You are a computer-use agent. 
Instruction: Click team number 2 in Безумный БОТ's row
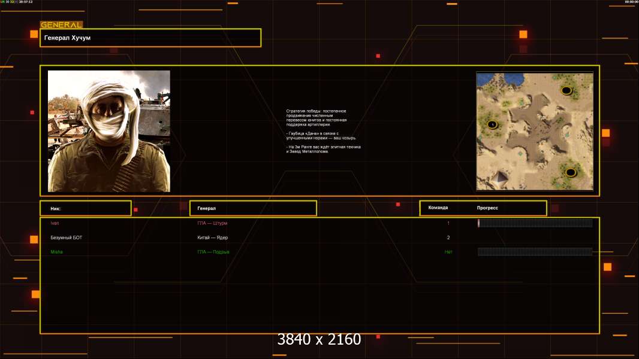448,238
